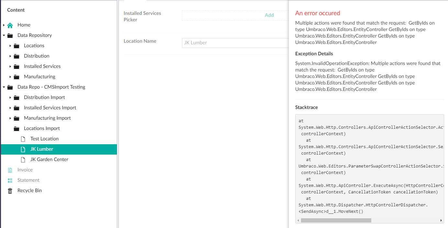The width and height of the screenshot is (448, 228).
Task: Click the Test Location page icon
Action: click(23, 139)
